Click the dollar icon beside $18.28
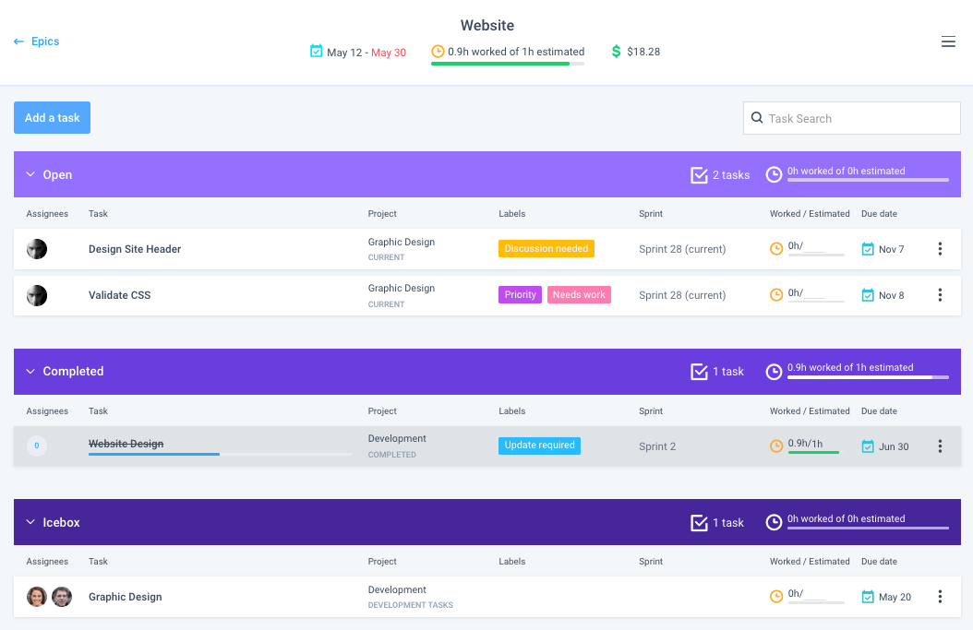The height and width of the screenshot is (630, 973). 616,52
